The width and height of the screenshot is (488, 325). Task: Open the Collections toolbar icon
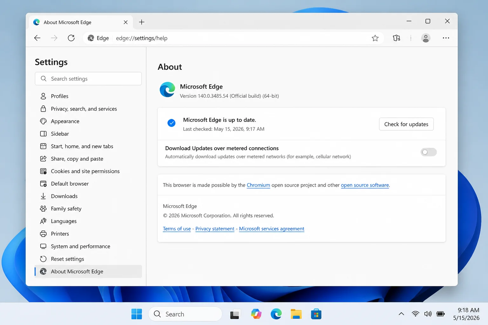(x=396, y=38)
